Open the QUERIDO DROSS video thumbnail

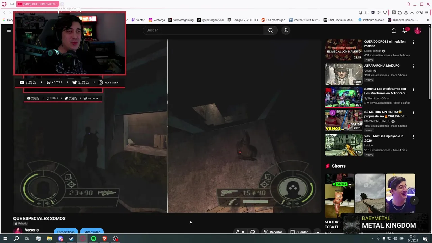pos(344,50)
